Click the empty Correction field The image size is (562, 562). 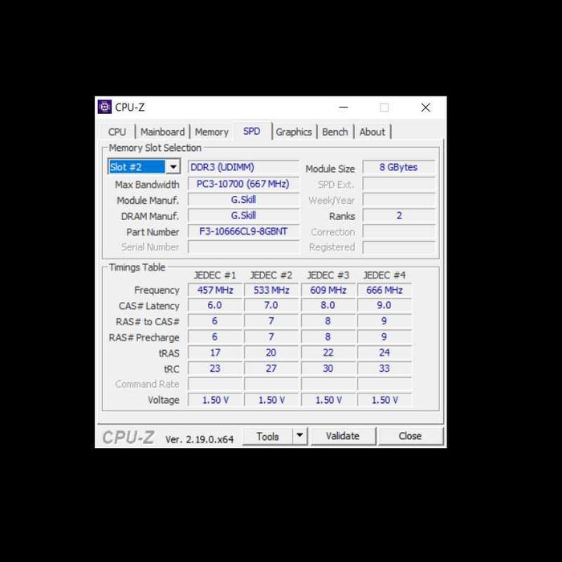(398, 231)
